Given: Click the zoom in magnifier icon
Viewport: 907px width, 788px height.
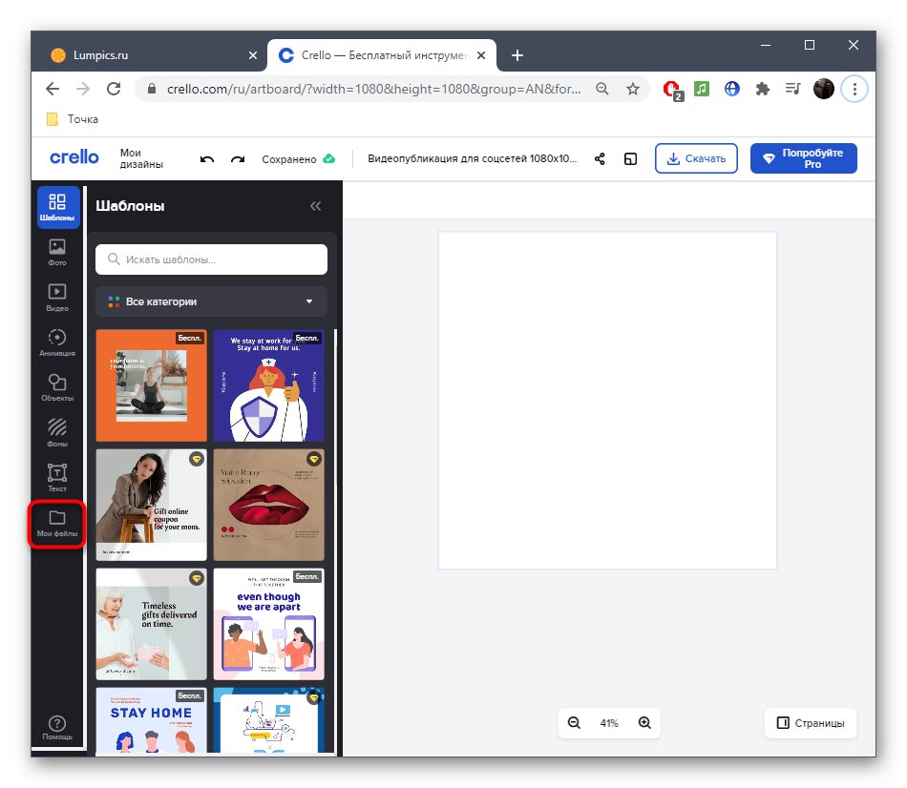Looking at the screenshot, I should pyautogui.click(x=644, y=723).
